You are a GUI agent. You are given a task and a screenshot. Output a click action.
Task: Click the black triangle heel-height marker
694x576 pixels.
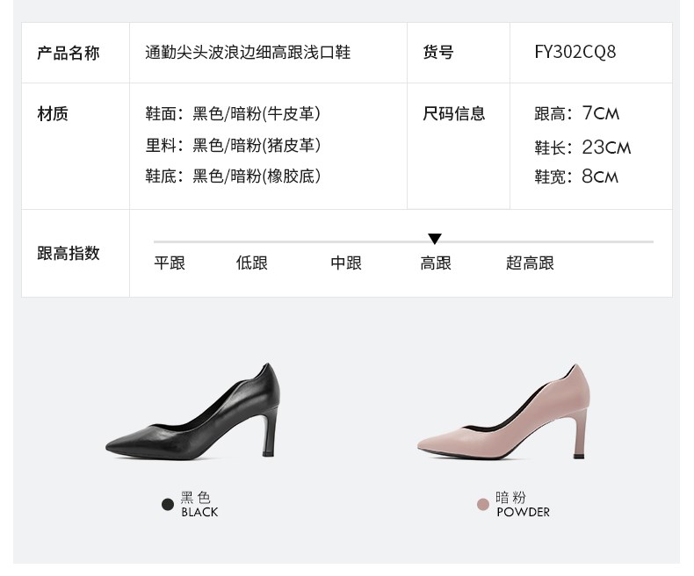pos(435,239)
